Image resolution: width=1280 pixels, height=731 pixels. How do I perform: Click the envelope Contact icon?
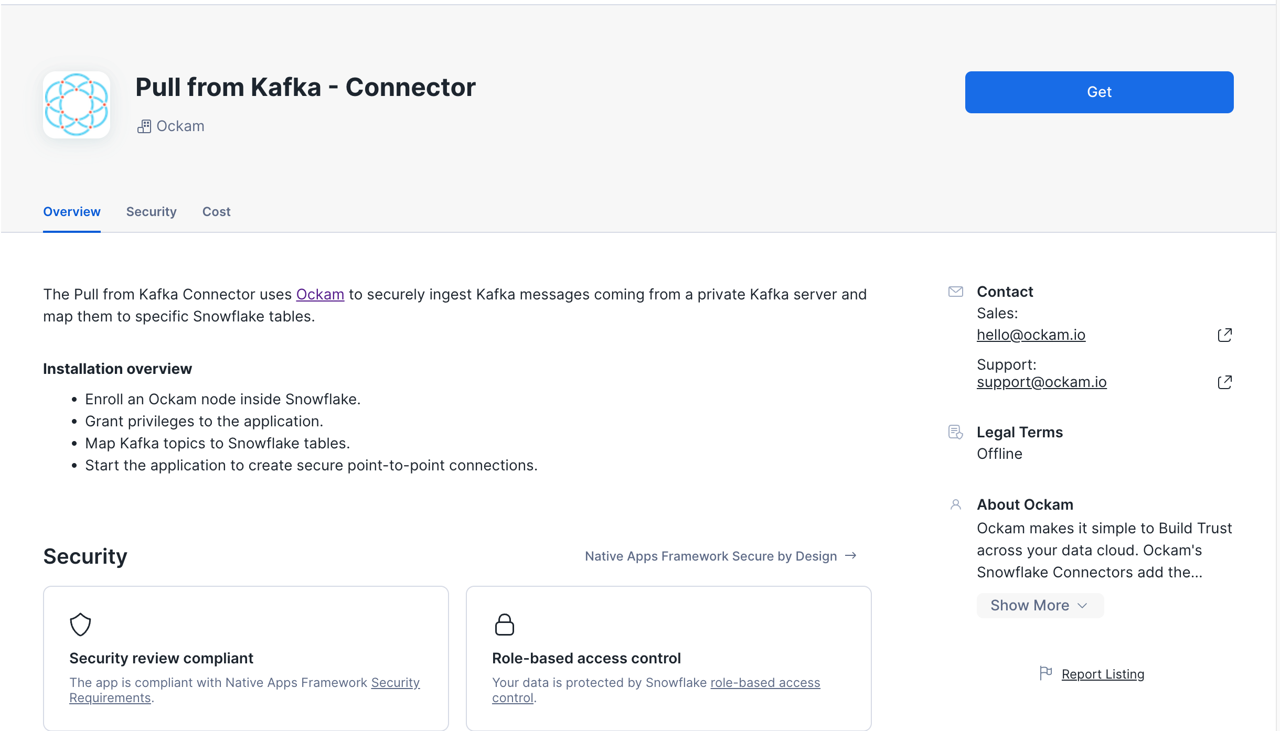coord(956,292)
